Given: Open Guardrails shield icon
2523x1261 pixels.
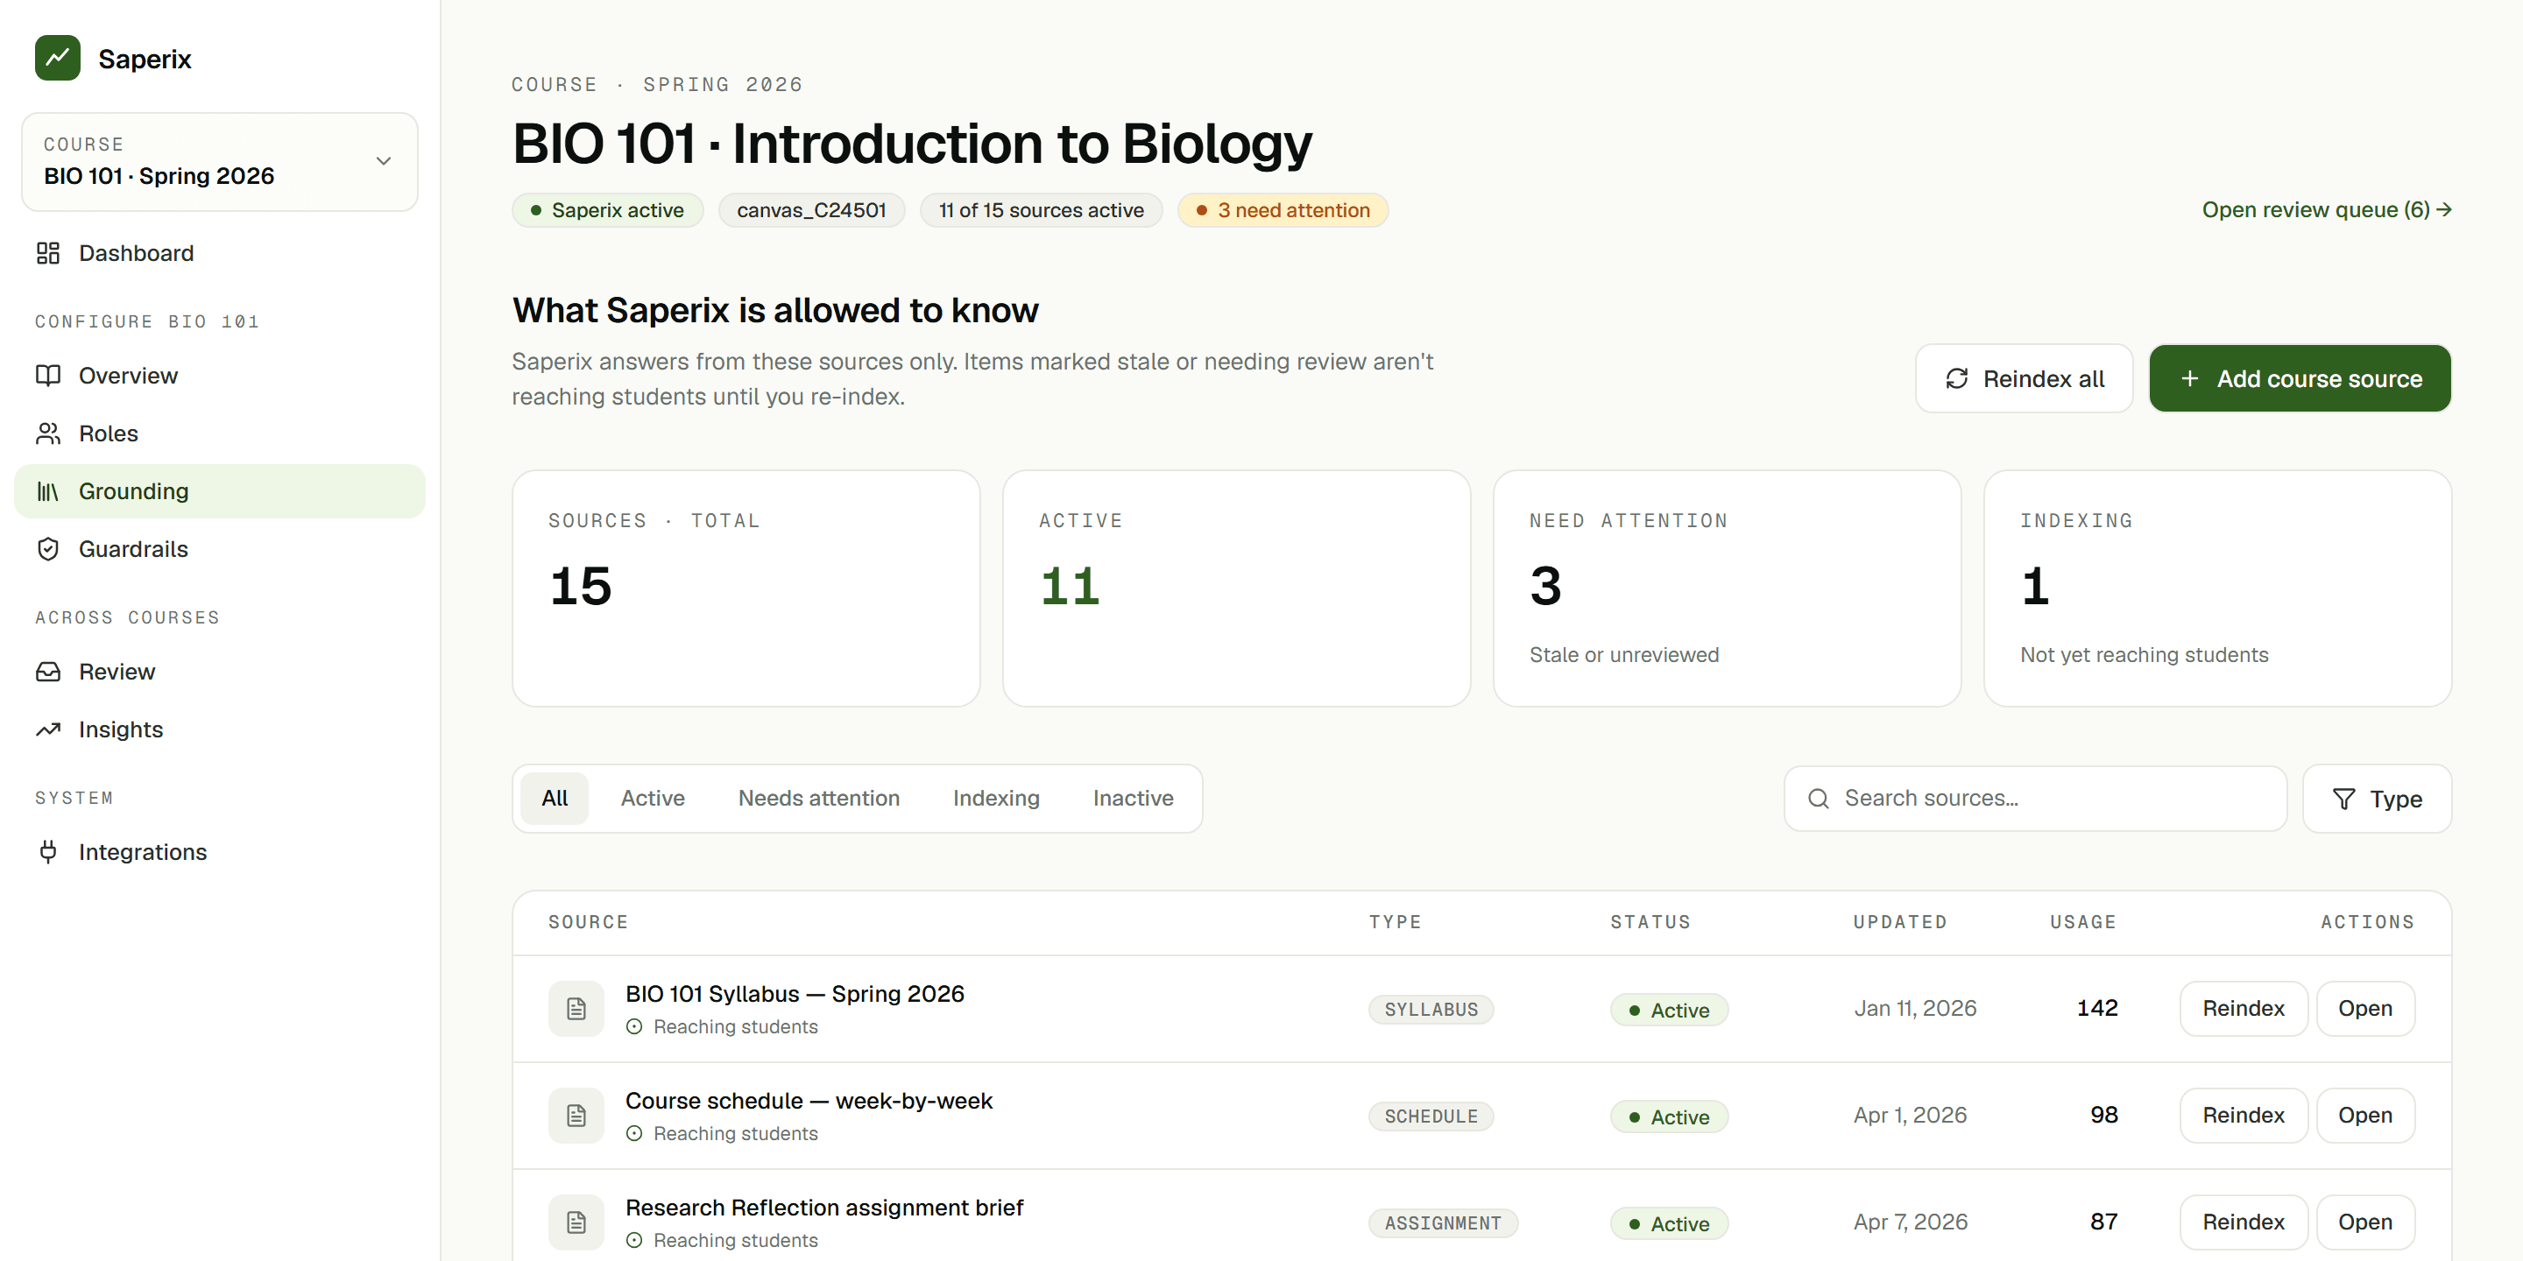Looking at the screenshot, I should pyautogui.click(x=48, y=549).
